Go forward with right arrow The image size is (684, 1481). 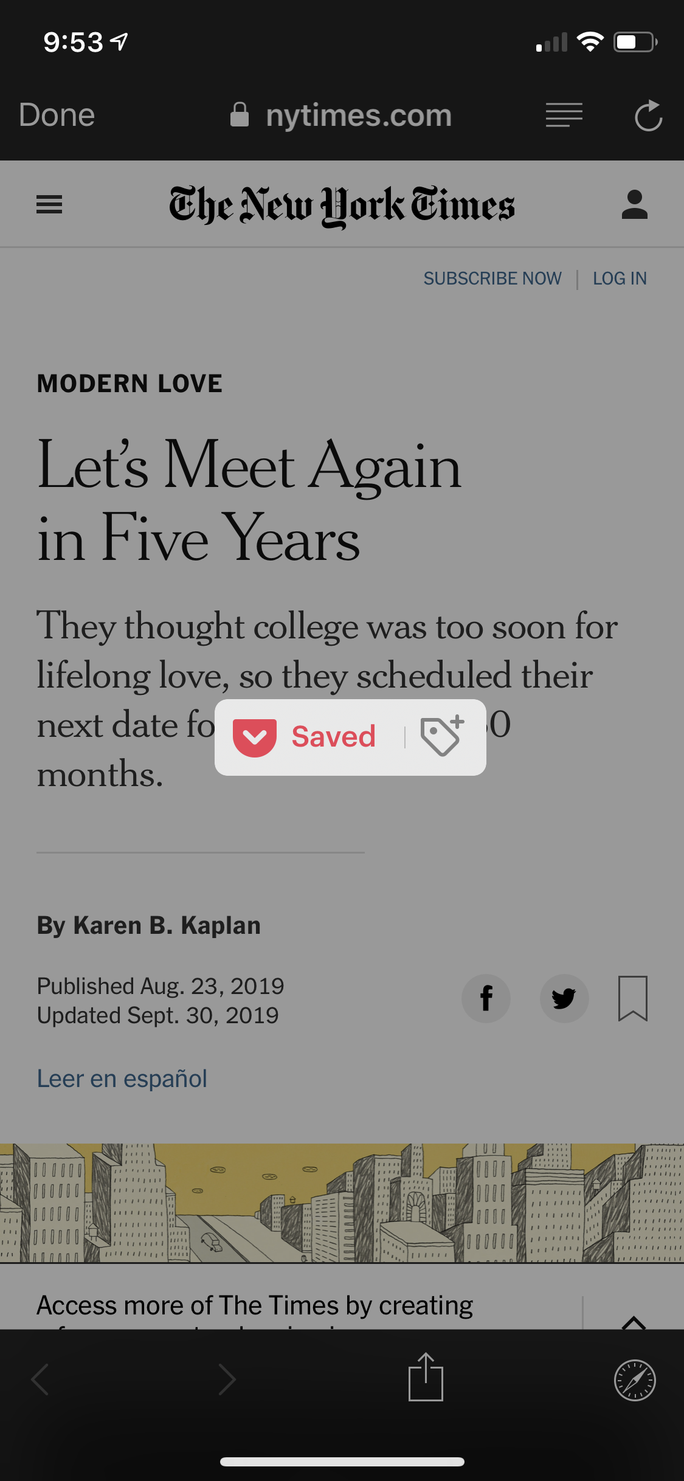[x=227, y=1379]
